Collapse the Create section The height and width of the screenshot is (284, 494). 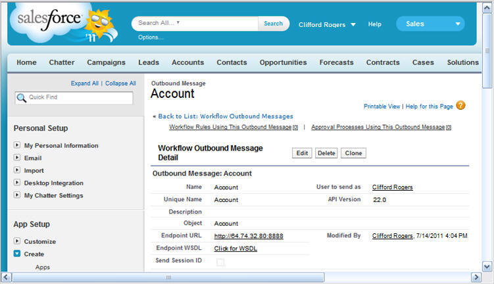pyautogui.click(x=17, y=254)
